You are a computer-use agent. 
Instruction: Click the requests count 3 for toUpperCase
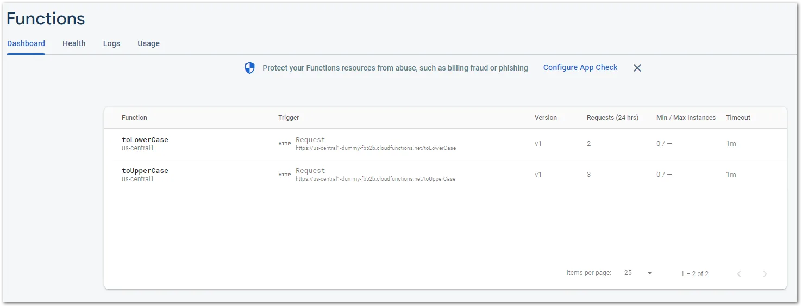(x=589, y=175)
